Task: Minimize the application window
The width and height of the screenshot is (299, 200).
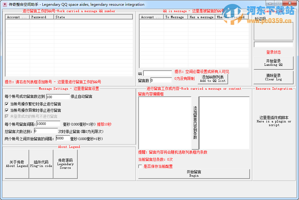Action: coord(270,3)
